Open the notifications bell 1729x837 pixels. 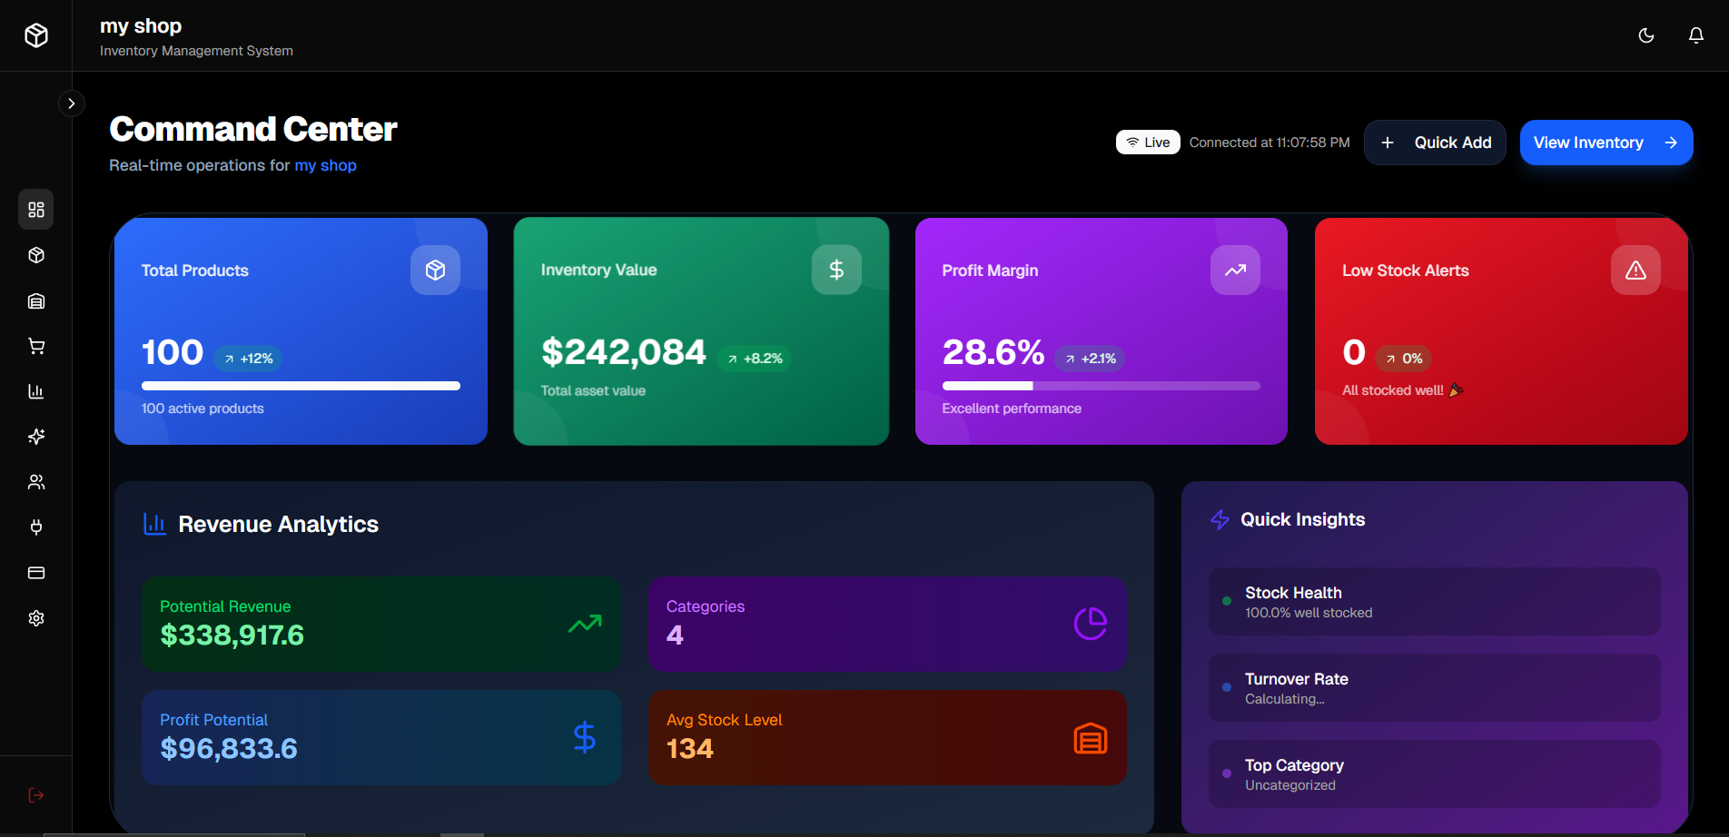click(x=1695, y=35)
